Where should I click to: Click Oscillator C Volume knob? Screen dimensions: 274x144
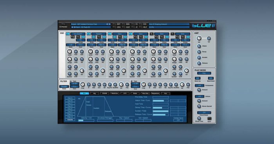click(x=124, y=70)
